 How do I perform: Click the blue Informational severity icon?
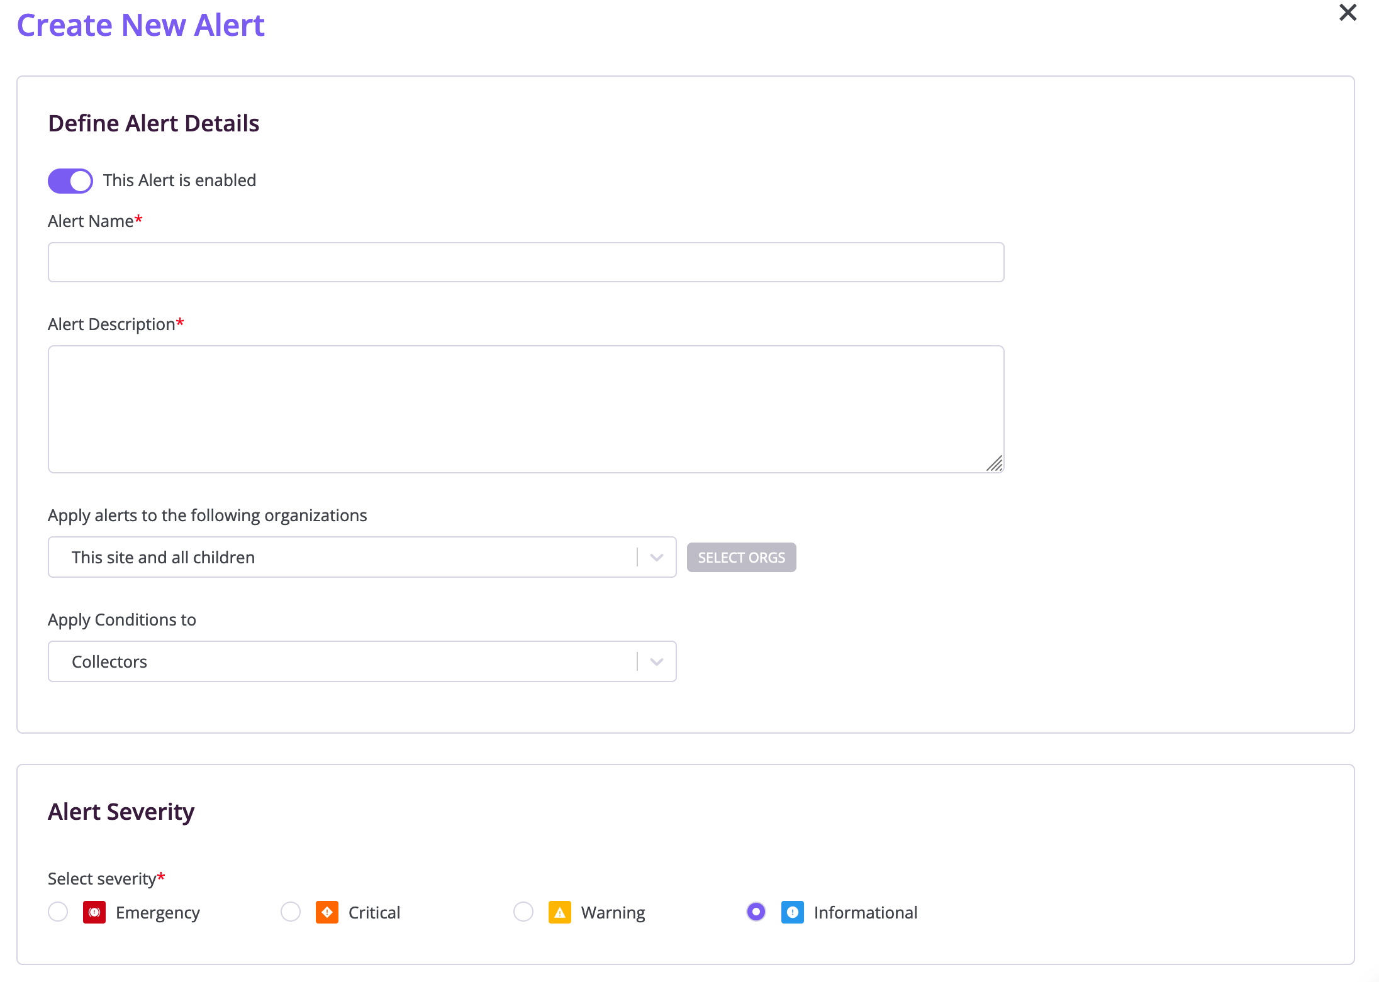[x=793, y=912]
